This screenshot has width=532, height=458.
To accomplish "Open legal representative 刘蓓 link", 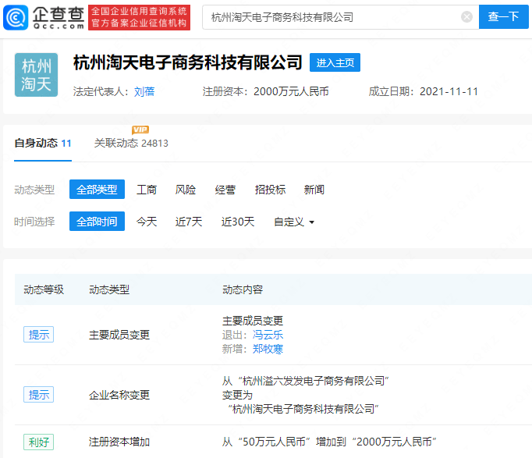I will coord(144,91).
